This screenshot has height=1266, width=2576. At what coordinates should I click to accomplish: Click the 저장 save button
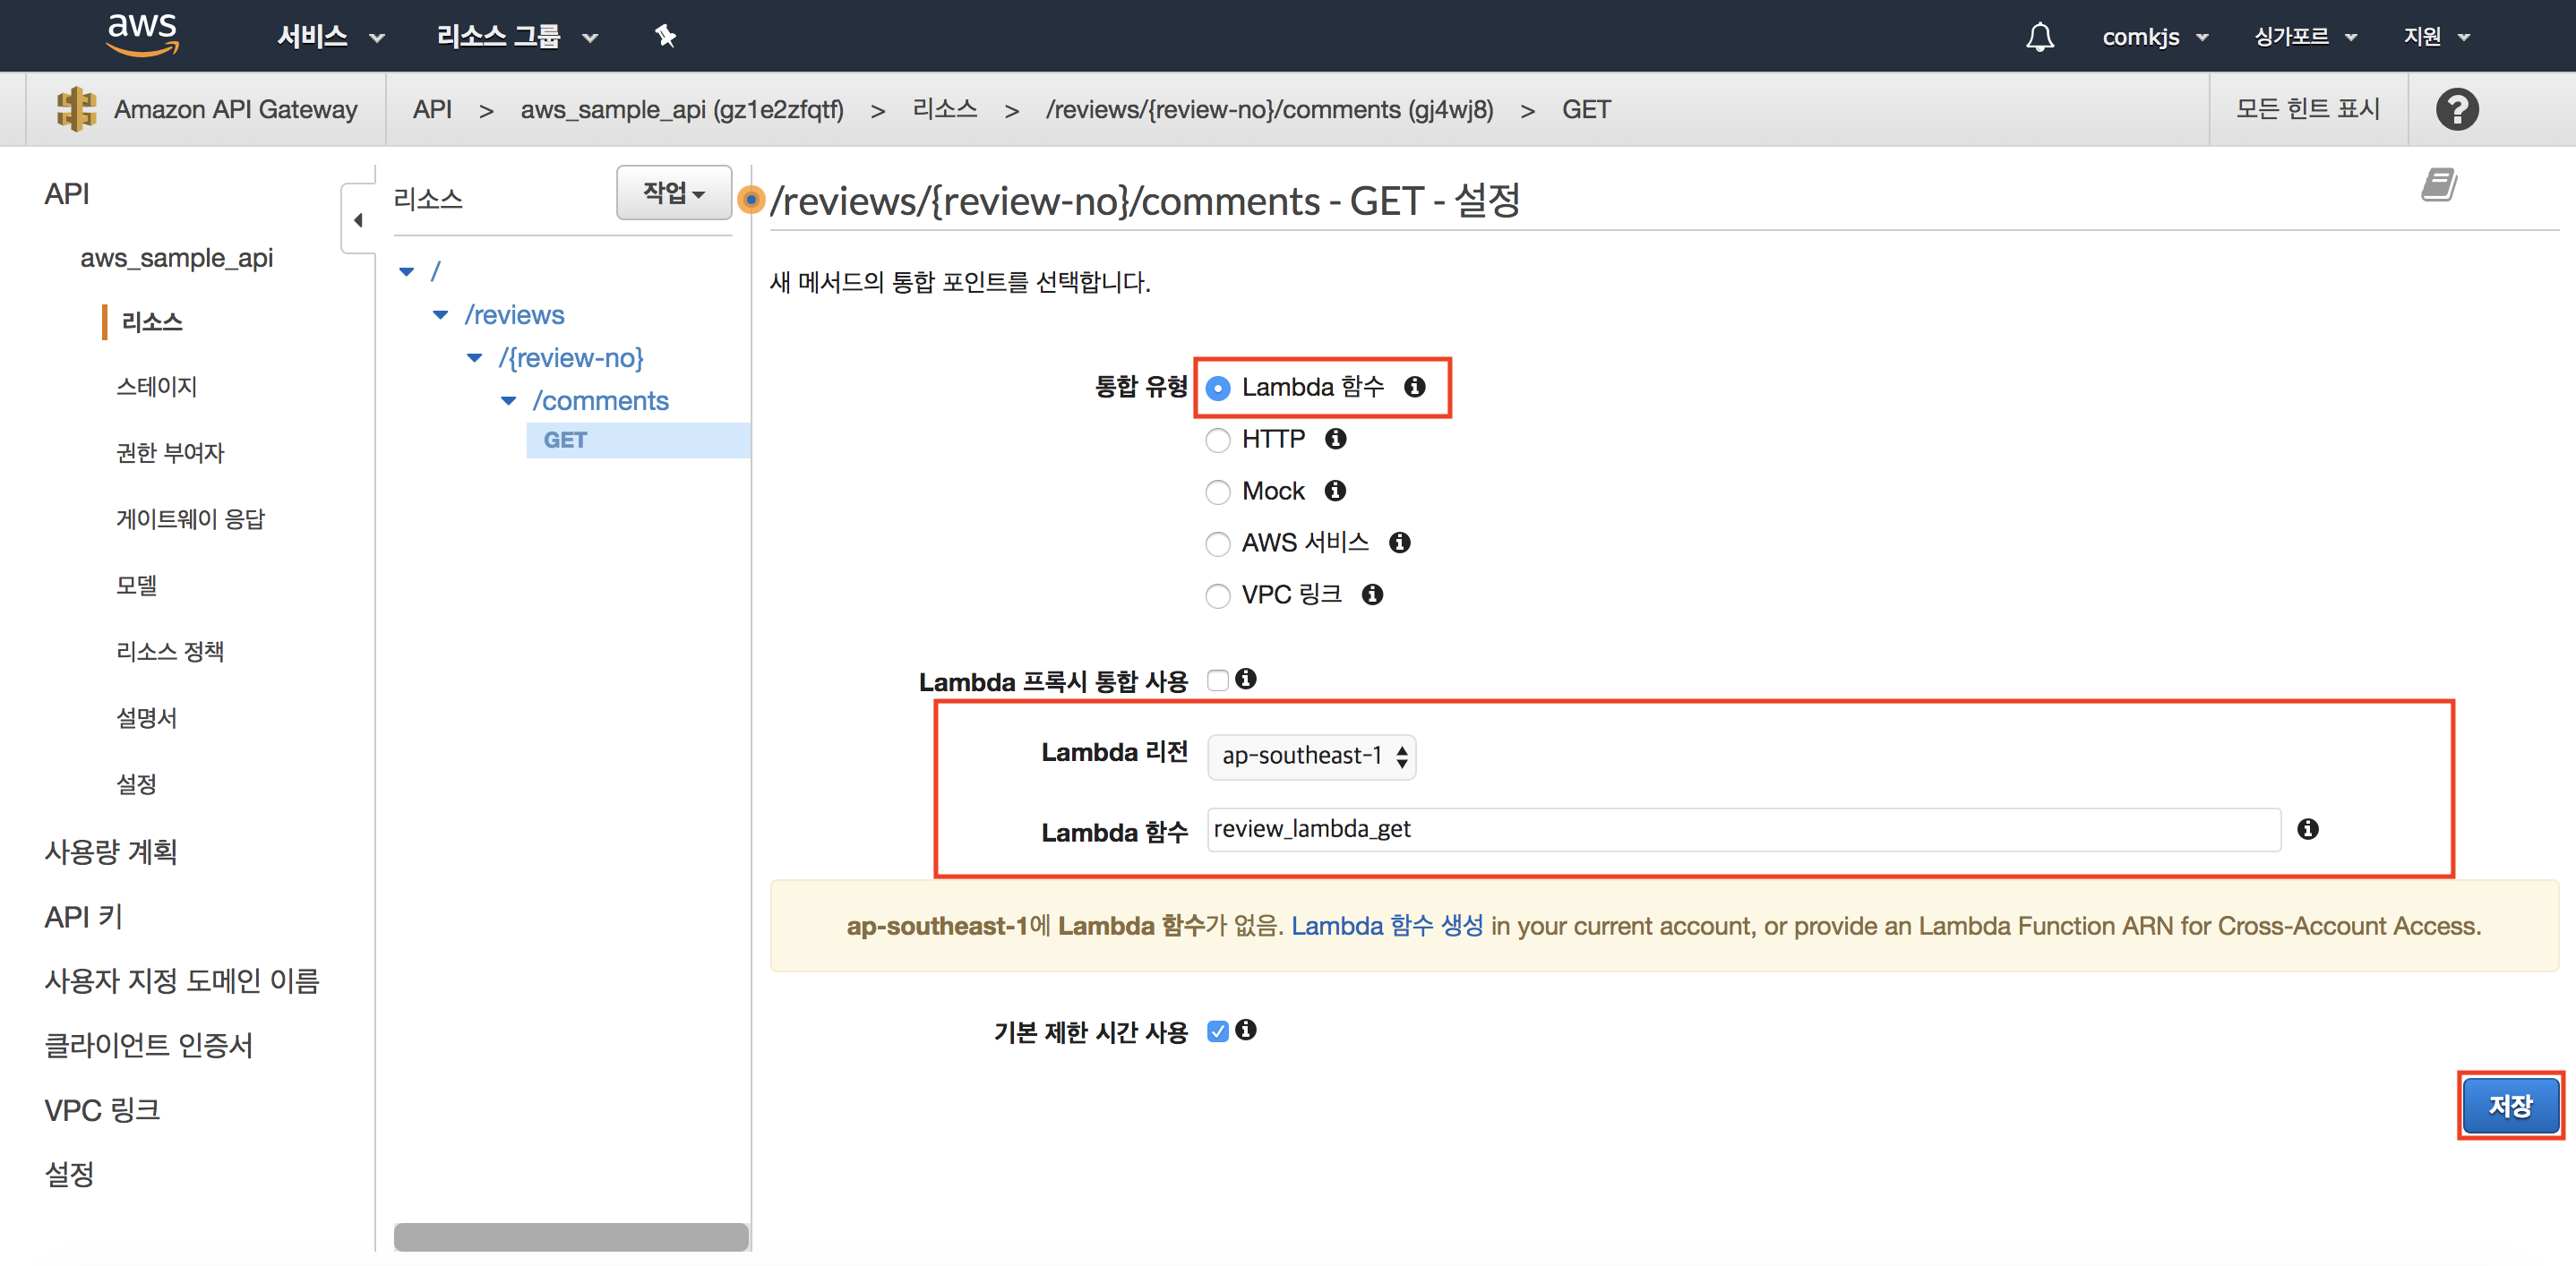tap(2509, 1105)
